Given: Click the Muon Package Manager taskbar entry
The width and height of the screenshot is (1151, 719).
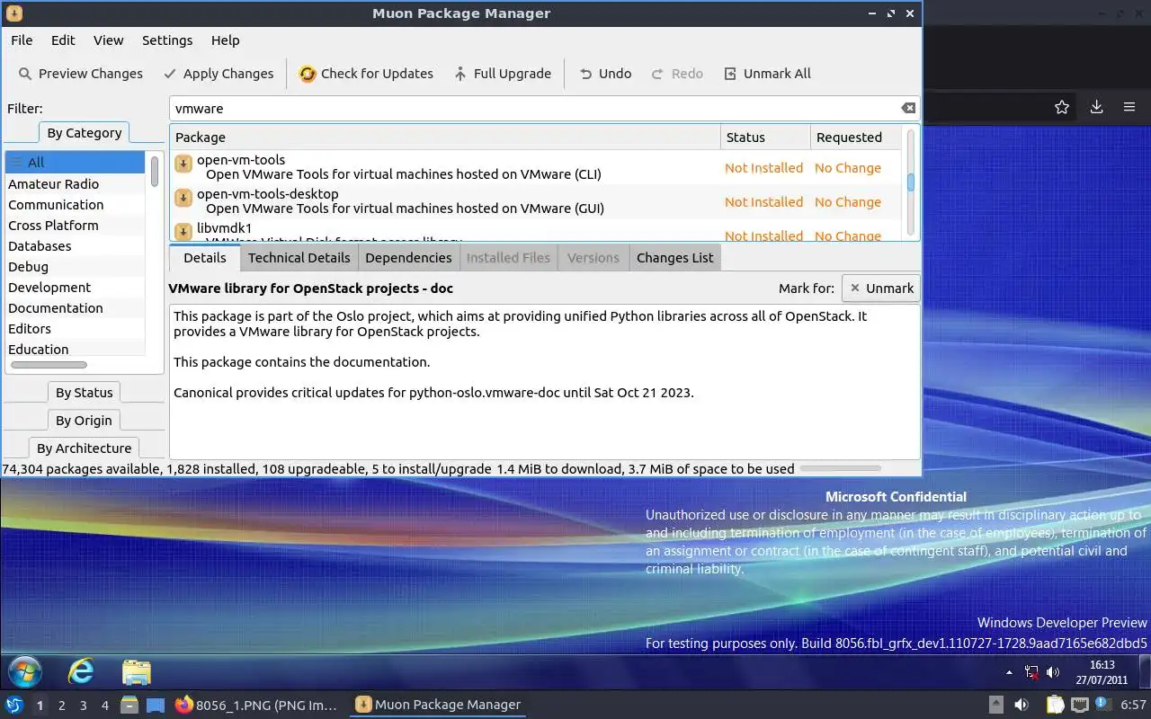Looking at the screenshot, I should 438,706.
